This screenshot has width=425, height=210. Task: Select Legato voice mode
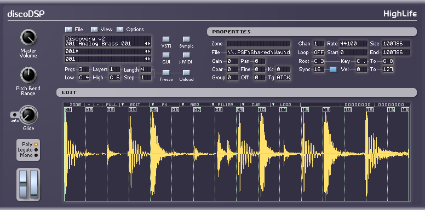click(x=36, y=150)
